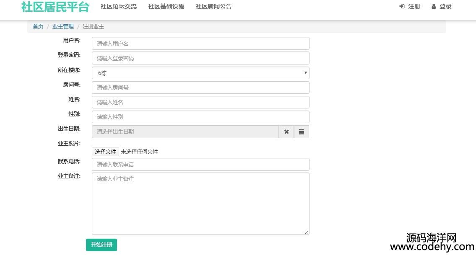Open the calendar picker icon for birth date

point(302,131)
